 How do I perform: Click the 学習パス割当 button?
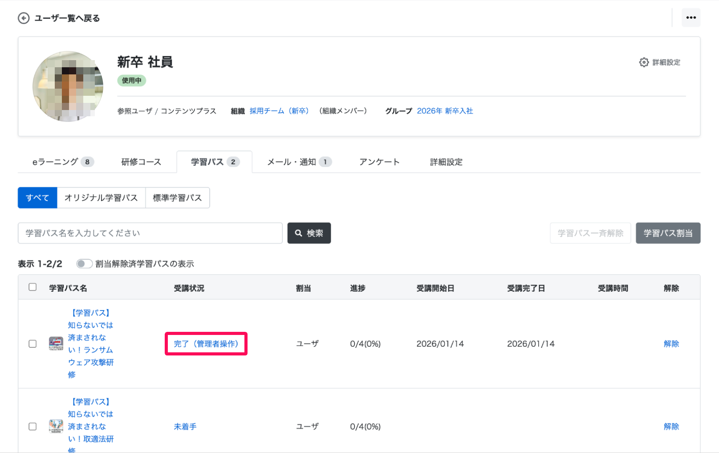(x=668, y=233)
